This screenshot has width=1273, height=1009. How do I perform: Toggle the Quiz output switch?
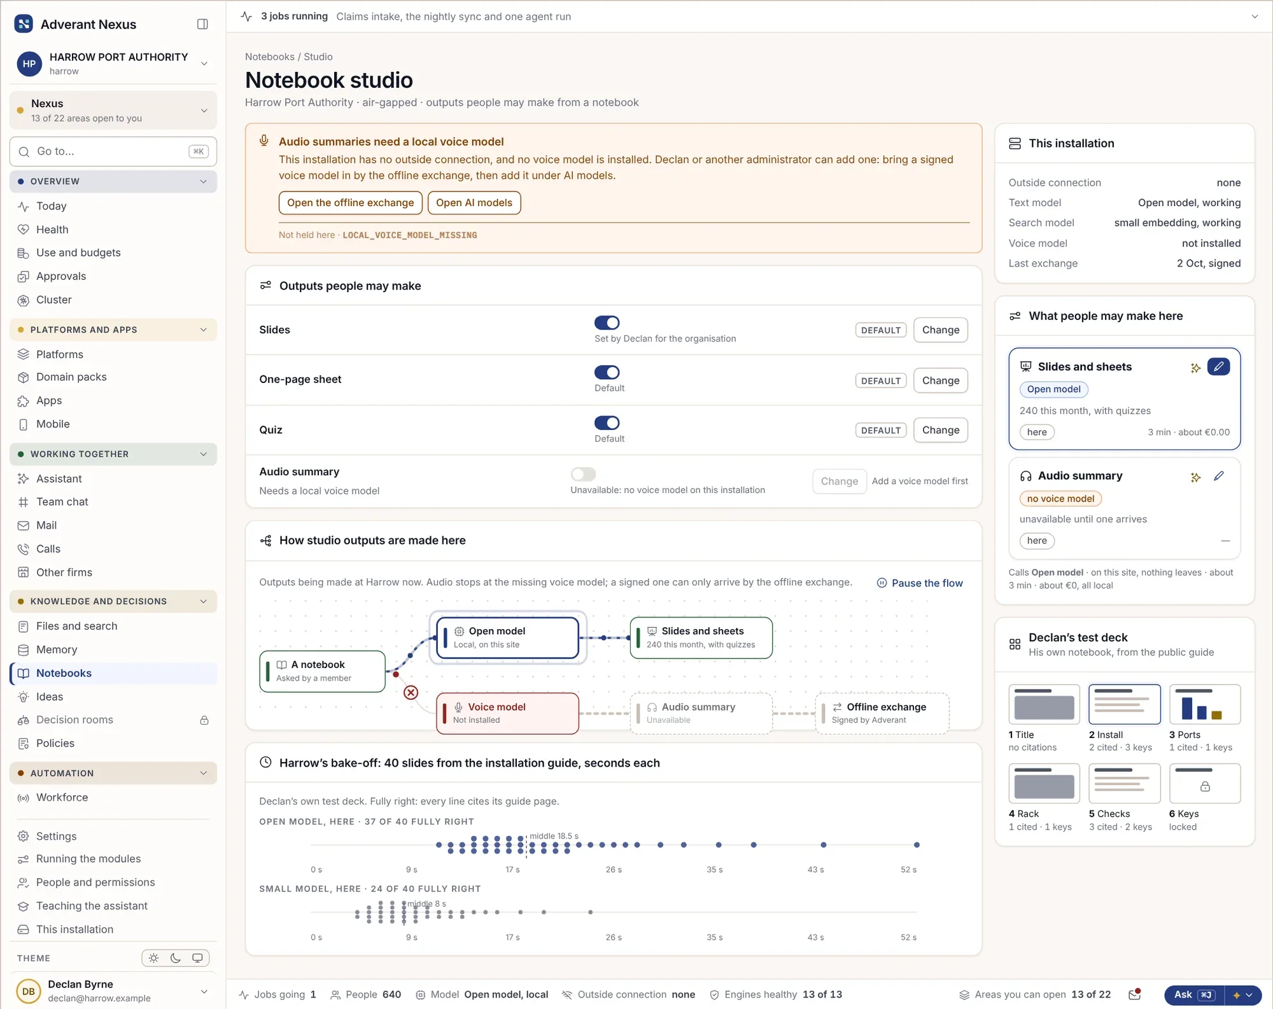tap(607, 422)
